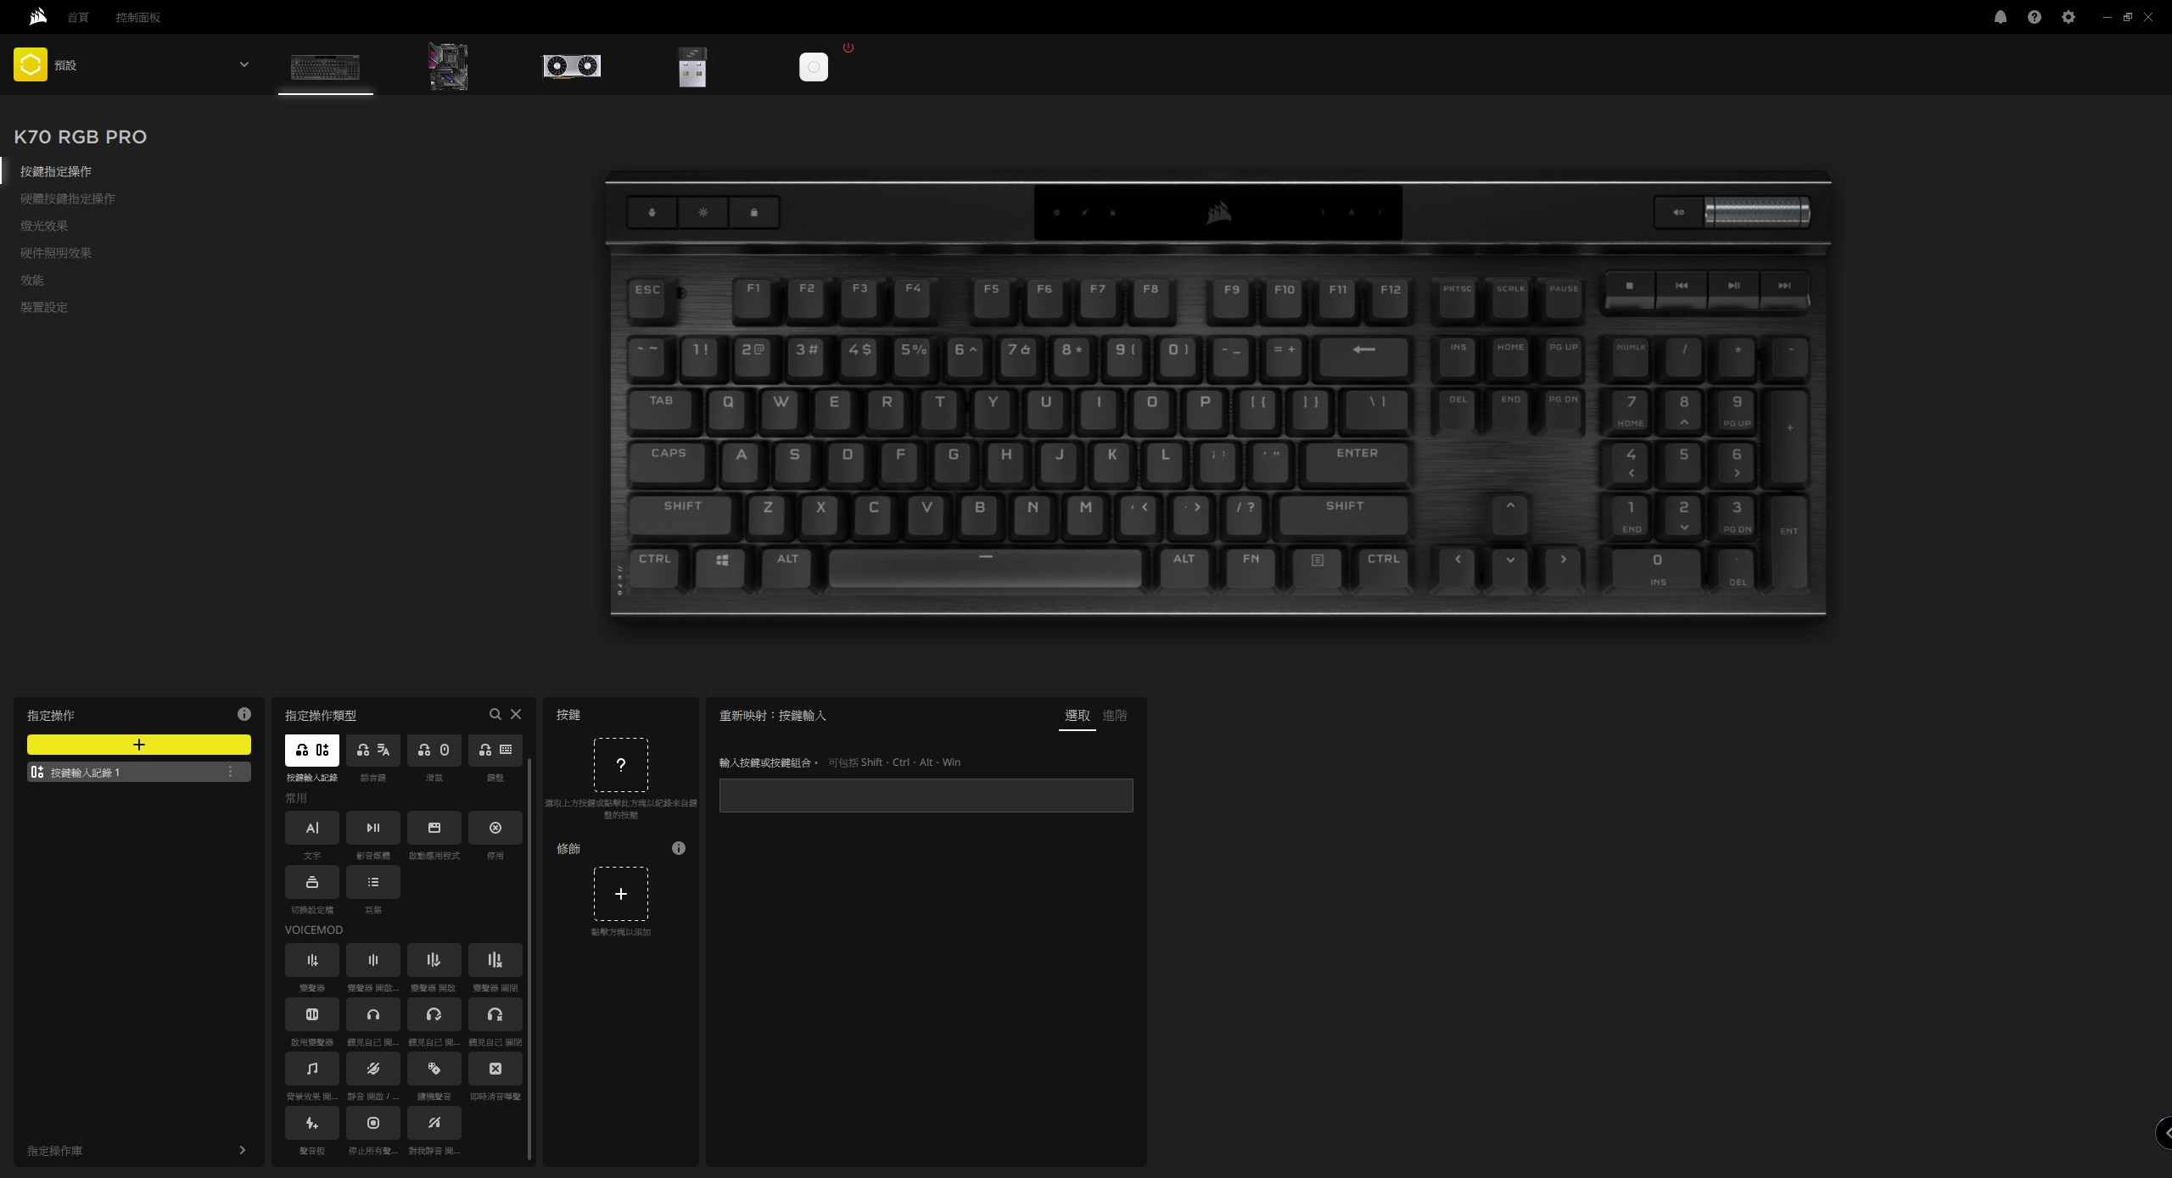The width and height of the screenshot is (2172, 1178).
Task: Click the keyboard play/pause media key
Action: click(x=1733, y=288)
